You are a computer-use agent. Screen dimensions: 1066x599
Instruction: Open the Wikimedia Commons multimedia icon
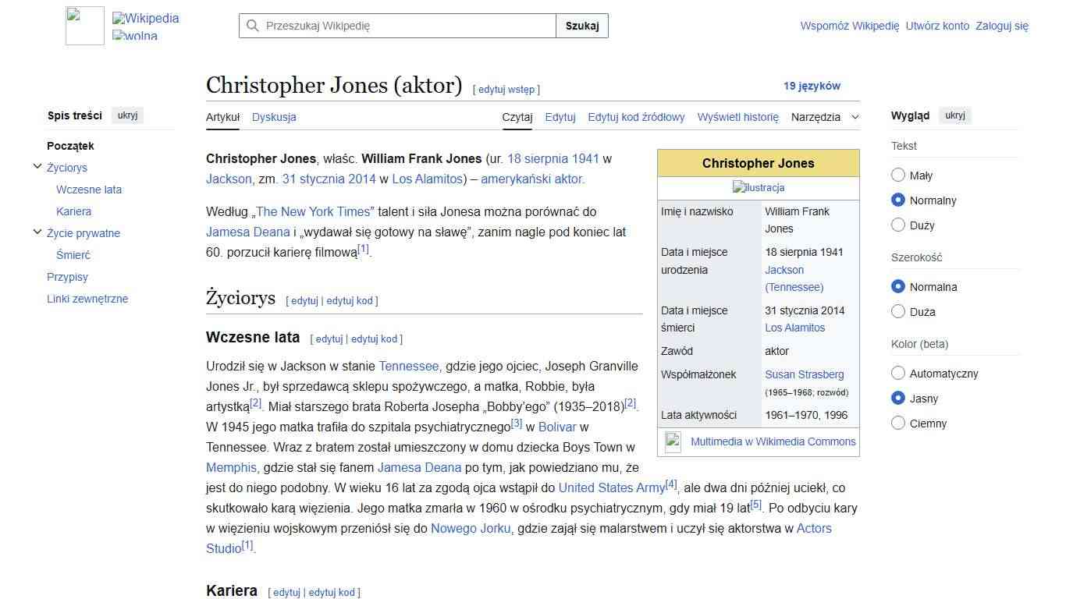tap(673, 441)
